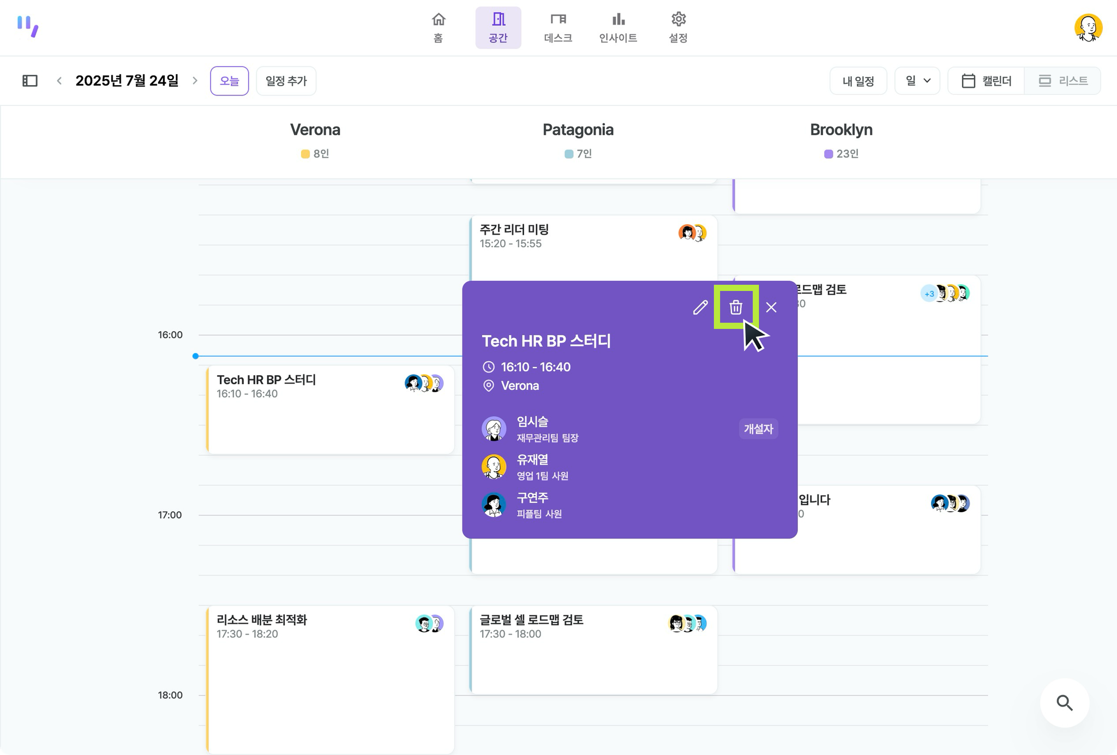The image size is (1117, 755).
Task: Click the 17:00 time label
Action: [x=170, y=515]
